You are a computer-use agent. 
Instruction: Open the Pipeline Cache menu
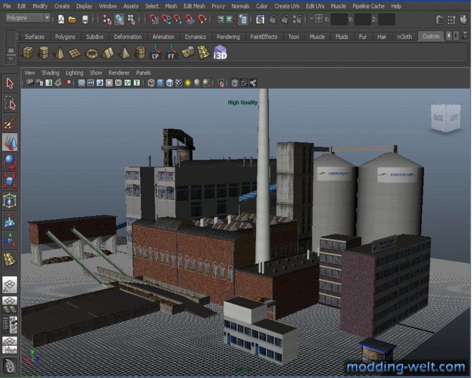pos(368,6)
